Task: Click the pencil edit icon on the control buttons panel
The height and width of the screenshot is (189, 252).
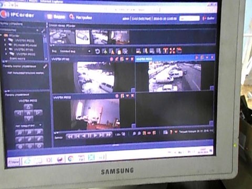Action: 45,66
